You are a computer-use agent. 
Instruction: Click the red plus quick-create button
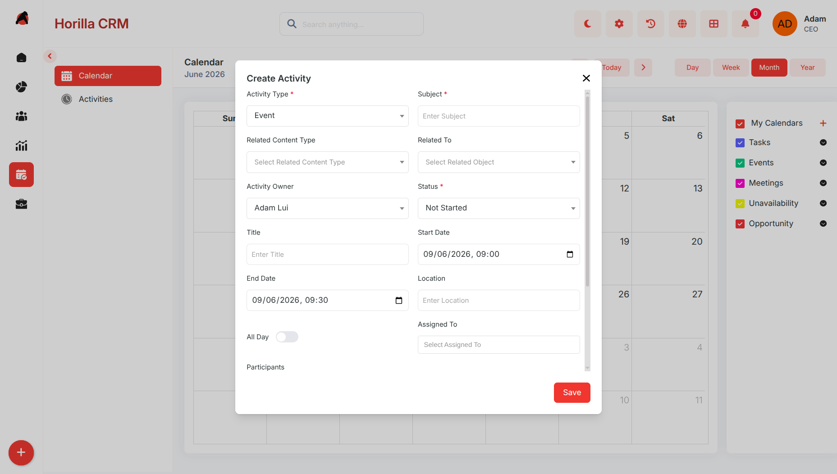pyautogui.click(x=21, y=453)
